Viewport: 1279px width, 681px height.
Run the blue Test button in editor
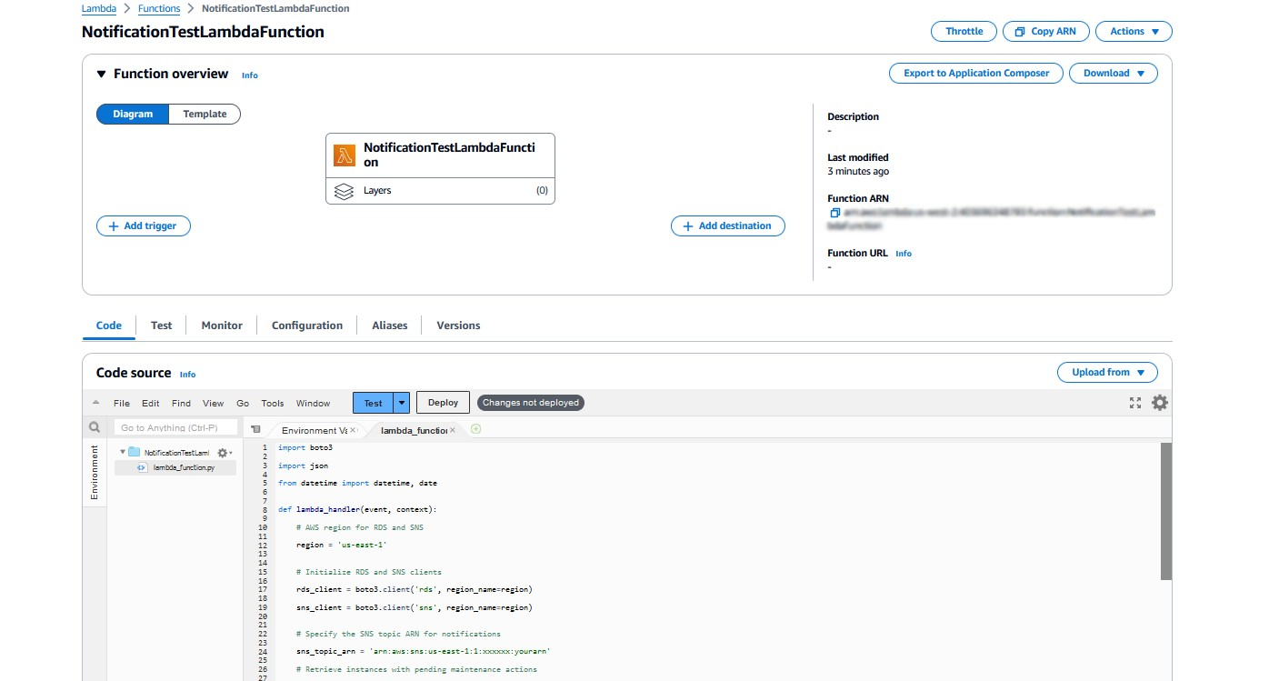(374, 403)
